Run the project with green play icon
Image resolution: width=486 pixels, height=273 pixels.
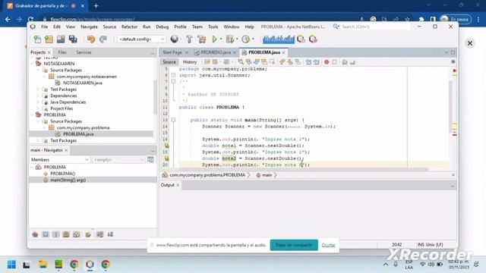tap(214, 39)
